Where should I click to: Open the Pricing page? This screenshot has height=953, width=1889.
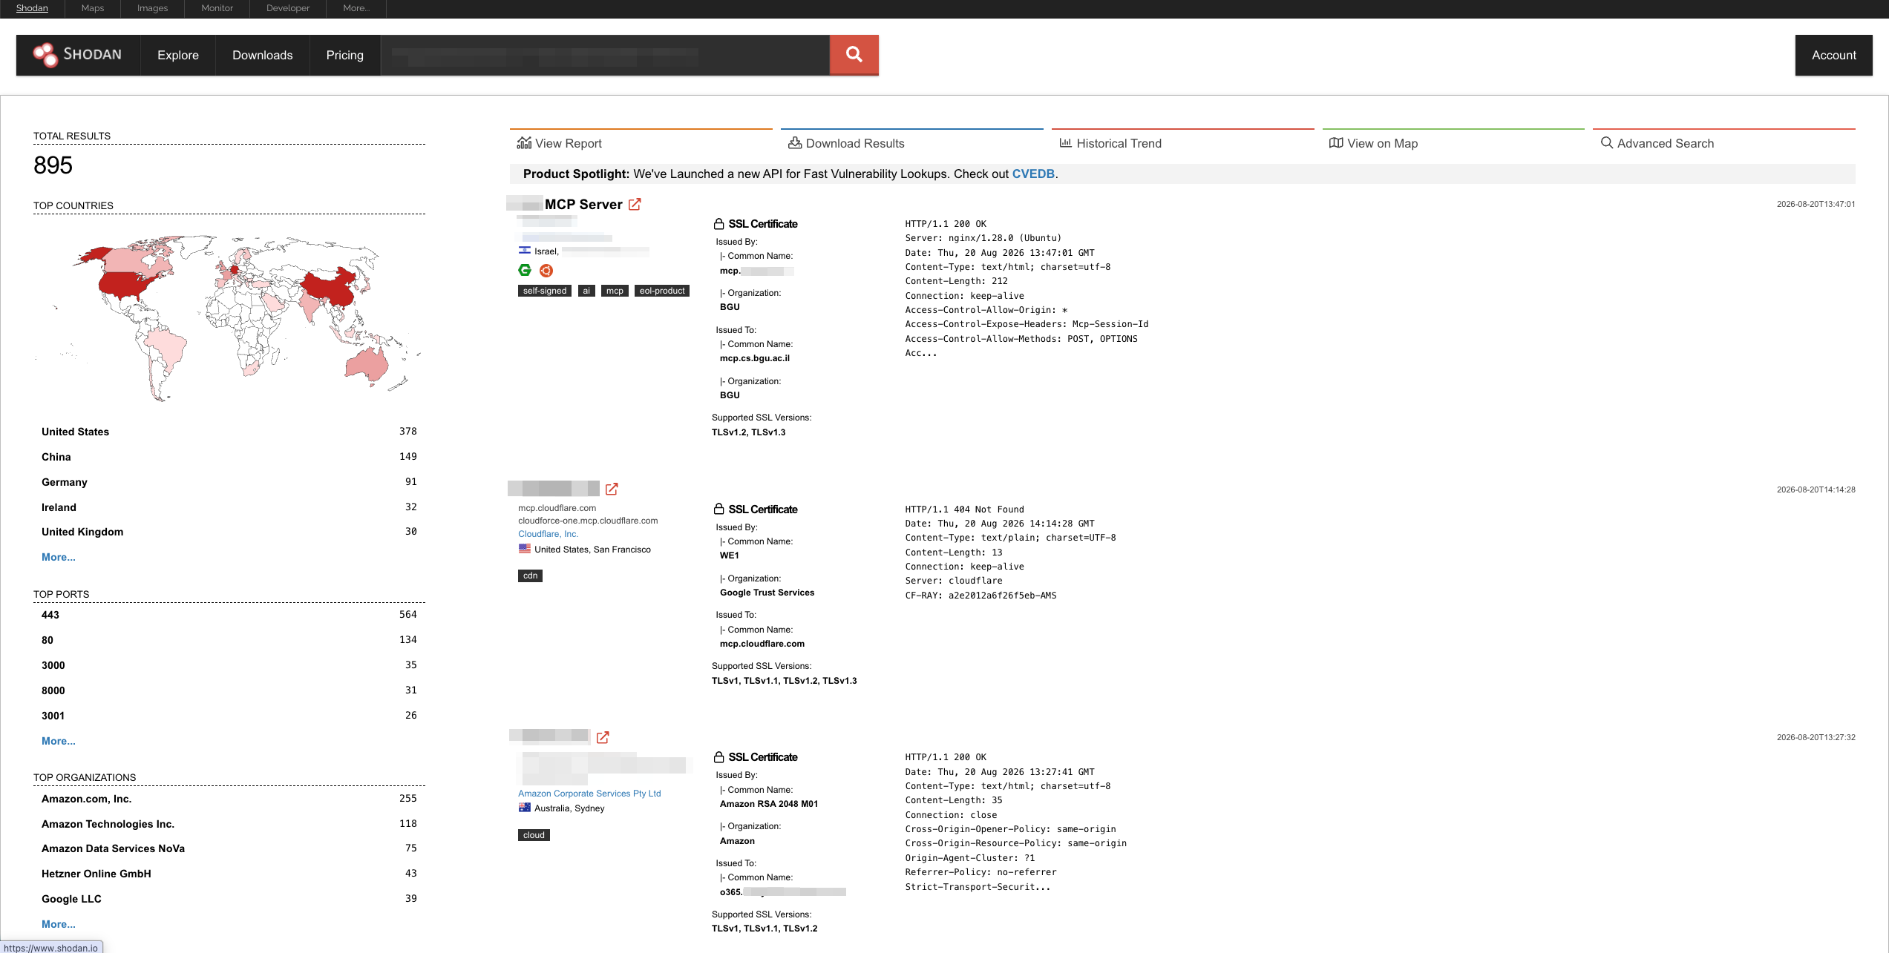345,55
